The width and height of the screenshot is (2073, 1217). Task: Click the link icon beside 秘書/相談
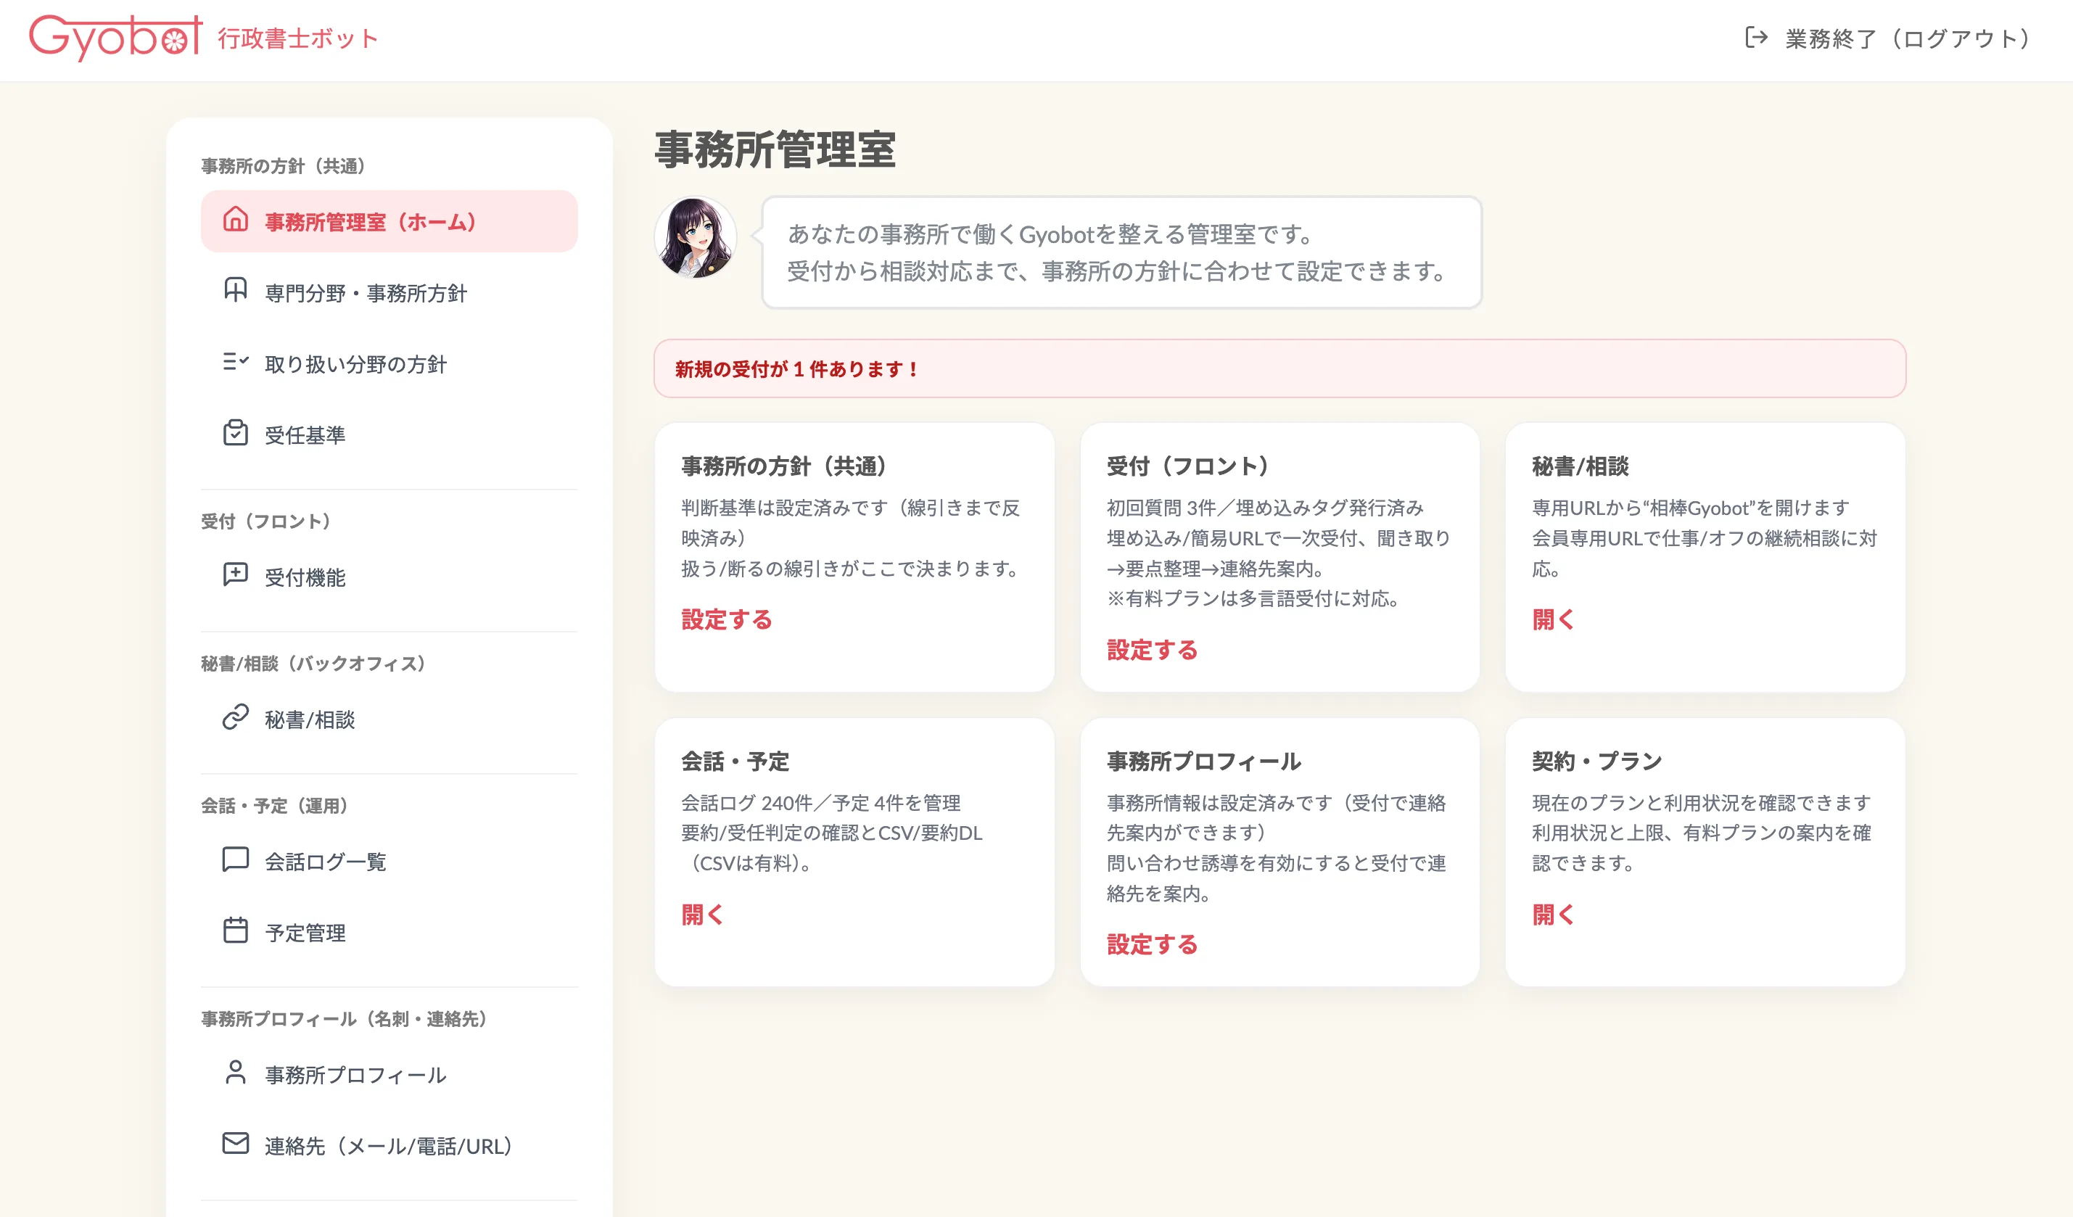coord(235,717)
